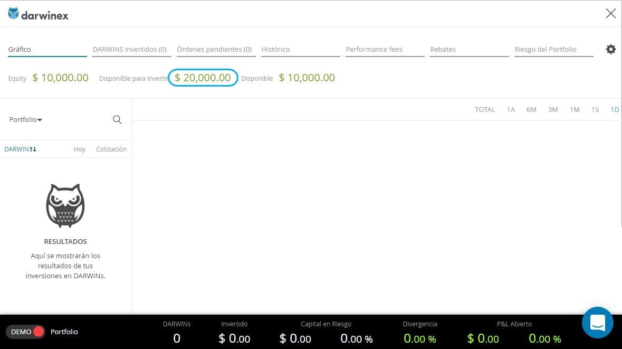
Task: Click the search magnifier in Portfolio panel
Action: click(x=117, y=119)
